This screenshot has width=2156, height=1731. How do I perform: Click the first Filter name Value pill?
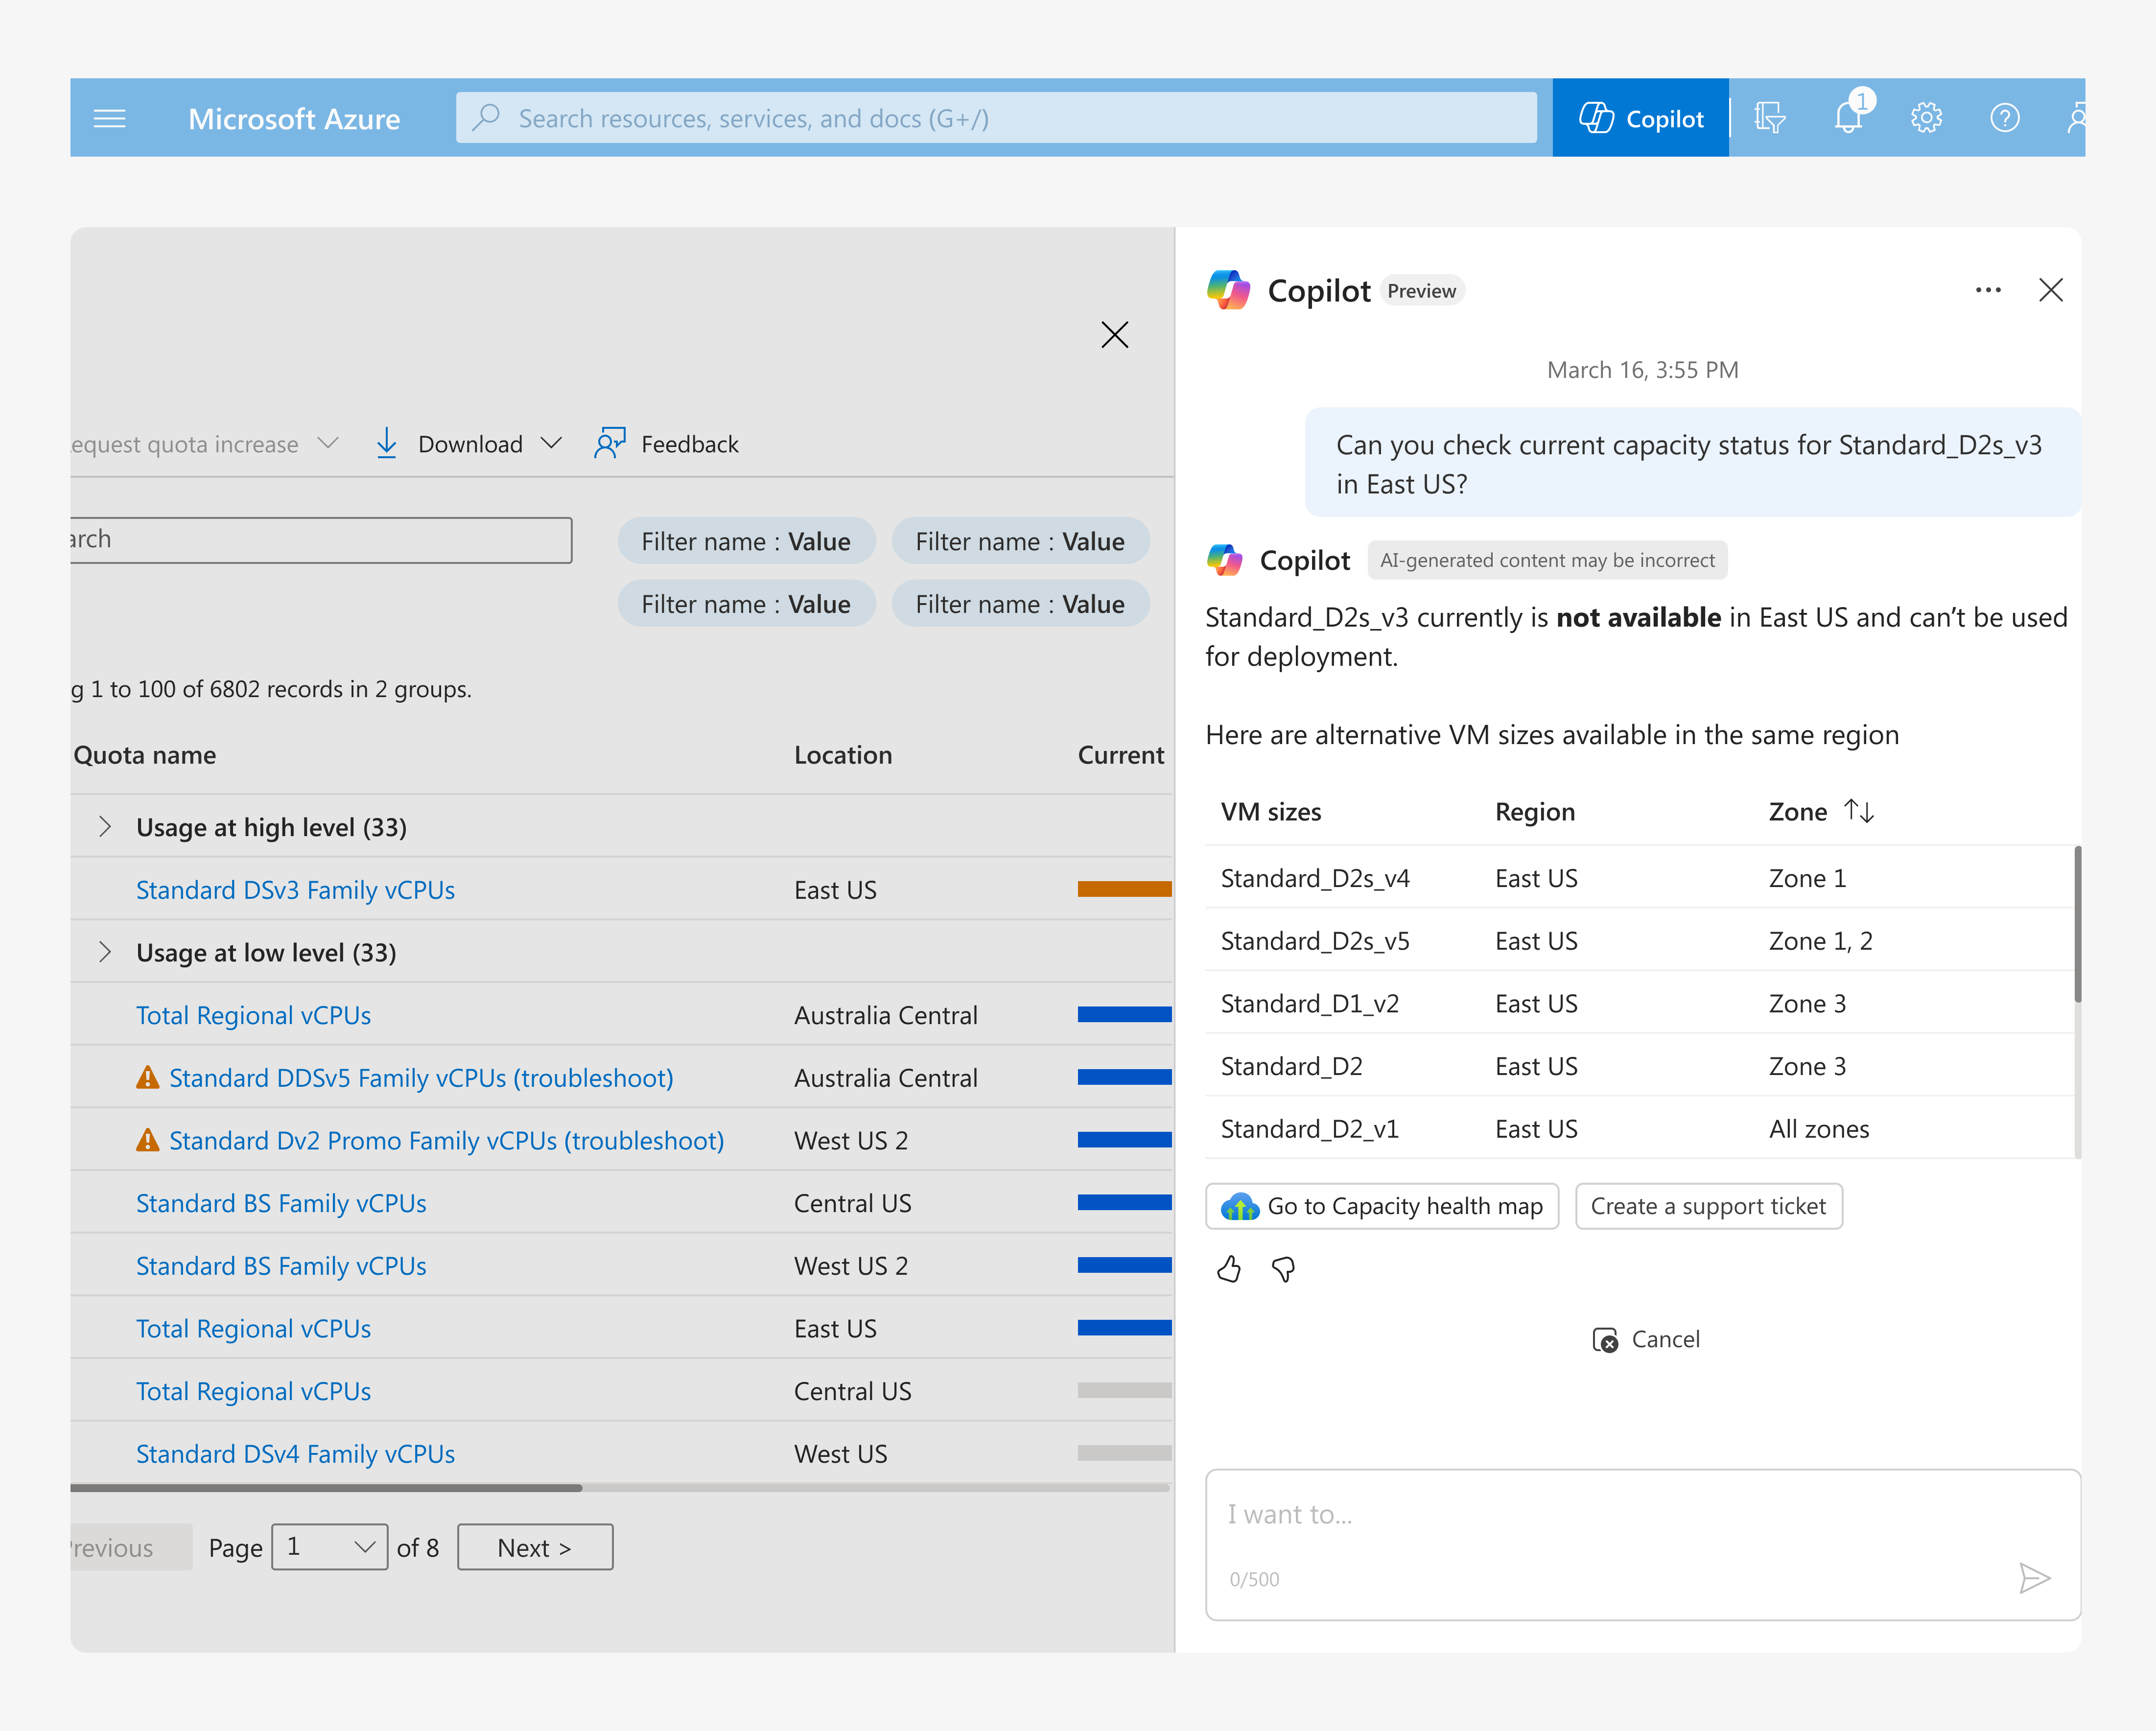tap(746, 541)
